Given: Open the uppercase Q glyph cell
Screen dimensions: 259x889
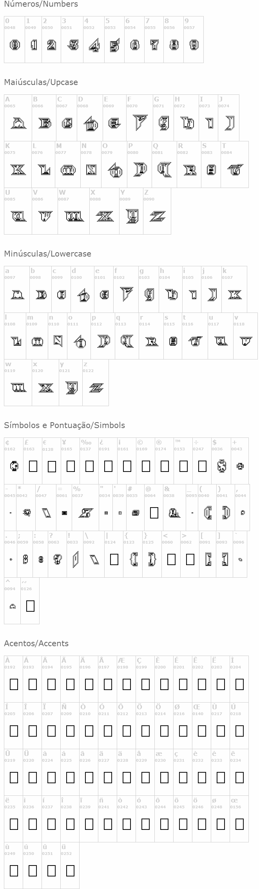Looking at the screenshot, I should pos(164,170).
